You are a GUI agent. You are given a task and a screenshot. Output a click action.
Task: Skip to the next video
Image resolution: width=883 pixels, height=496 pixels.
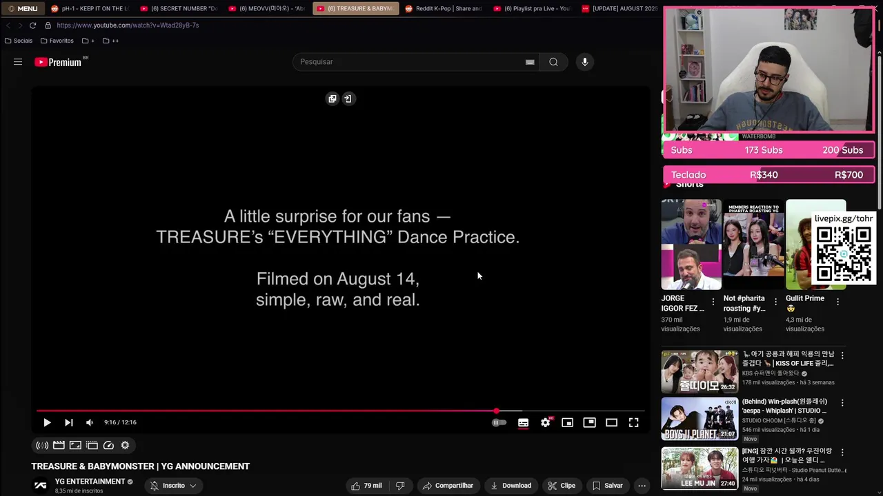pos(68,422)
